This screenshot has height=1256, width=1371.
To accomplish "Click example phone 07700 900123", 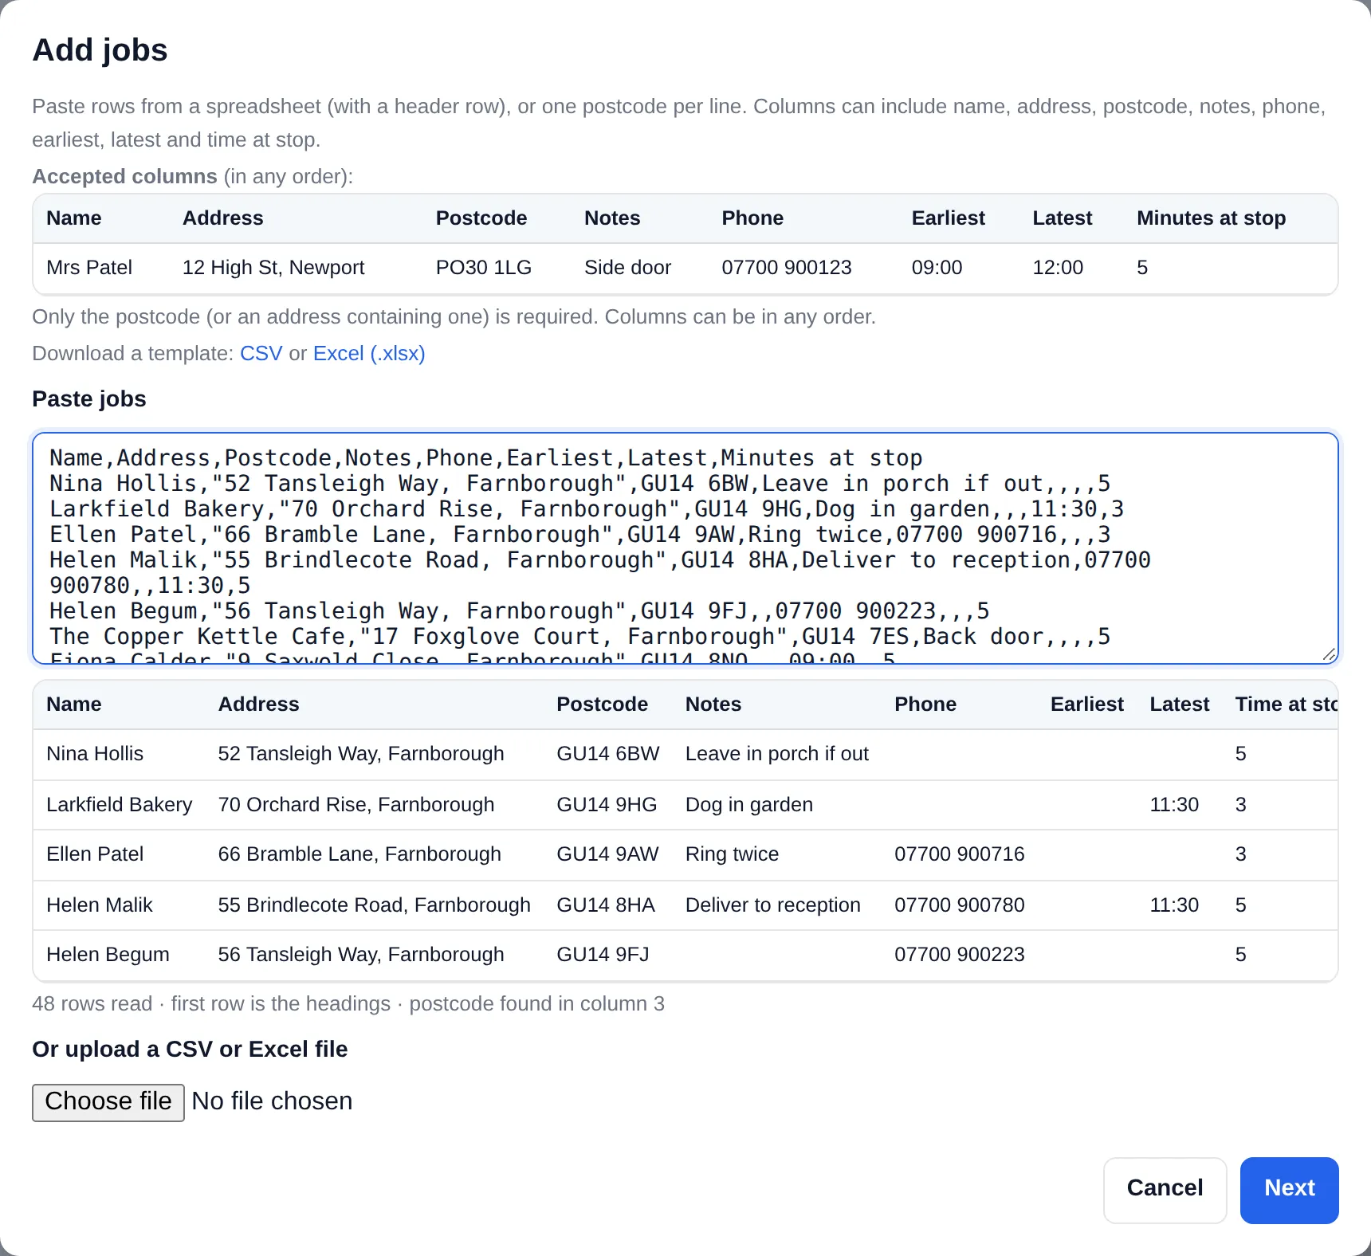I will pos(787,268).
